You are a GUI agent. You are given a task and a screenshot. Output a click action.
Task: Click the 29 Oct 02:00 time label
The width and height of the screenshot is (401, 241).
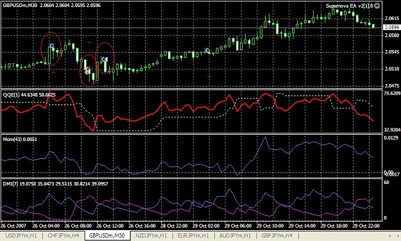pyautogui.click(x=206, y=226)
